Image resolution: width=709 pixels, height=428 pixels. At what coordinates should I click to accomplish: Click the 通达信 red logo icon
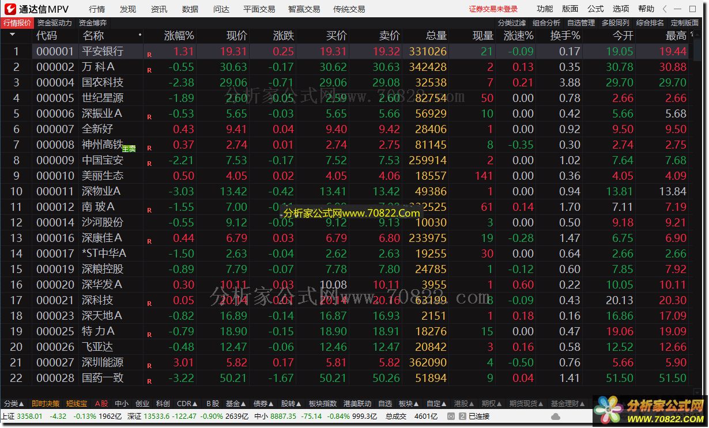click(10, 9)
